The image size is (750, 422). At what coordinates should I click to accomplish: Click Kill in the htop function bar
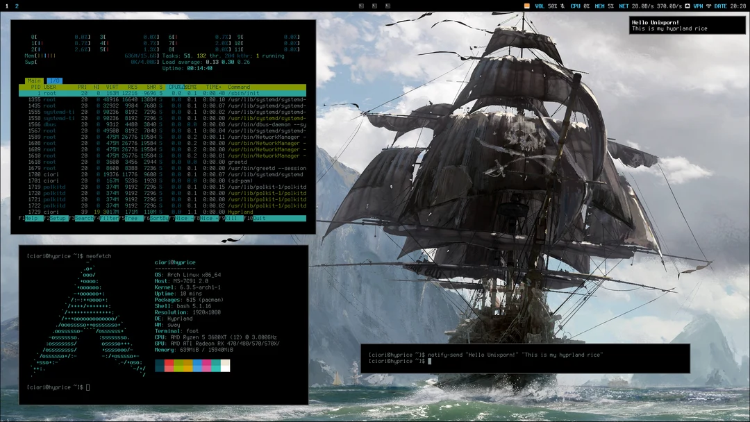(229, 218)
